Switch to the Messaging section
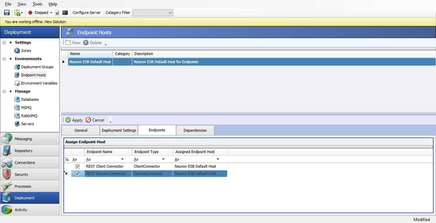Screen dimensions: 436x223 (30, 139)
